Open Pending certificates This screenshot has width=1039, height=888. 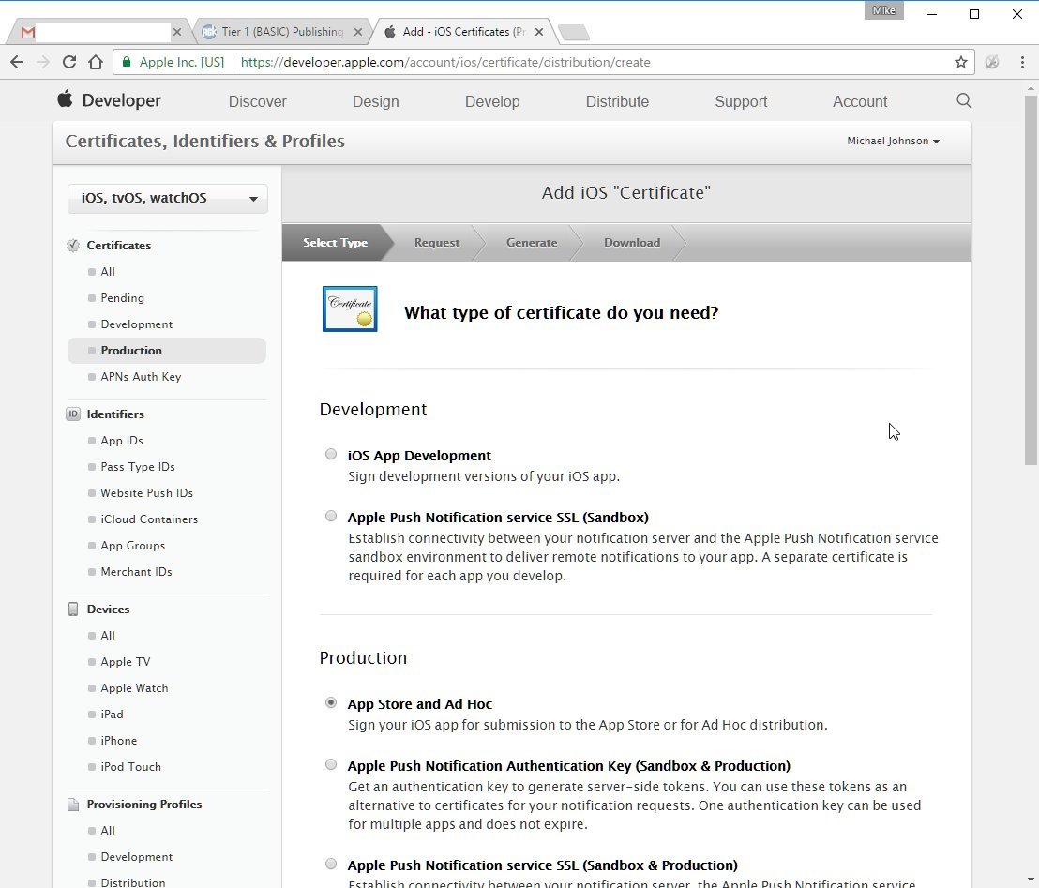point(123,298)
